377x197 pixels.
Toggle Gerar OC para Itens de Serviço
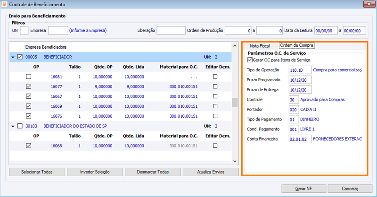pyautogui.click(x=250, y=60)
